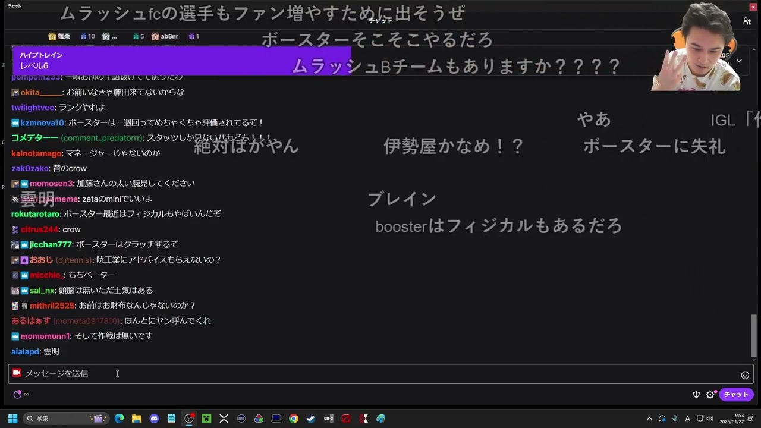The width and height of the screenshot is (761, 428).
Task: Open File Explorer from the taskbar
Action: coord(136,418)
